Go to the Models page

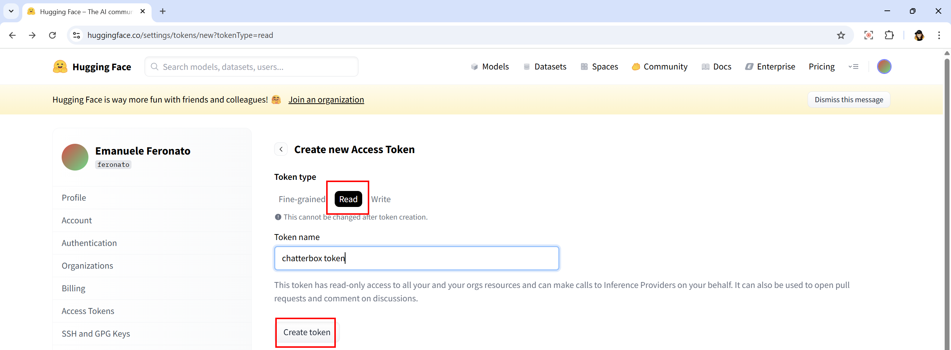490,67
